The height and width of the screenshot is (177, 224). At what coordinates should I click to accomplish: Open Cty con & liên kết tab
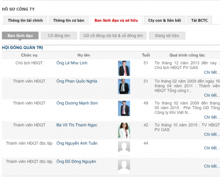164,20
